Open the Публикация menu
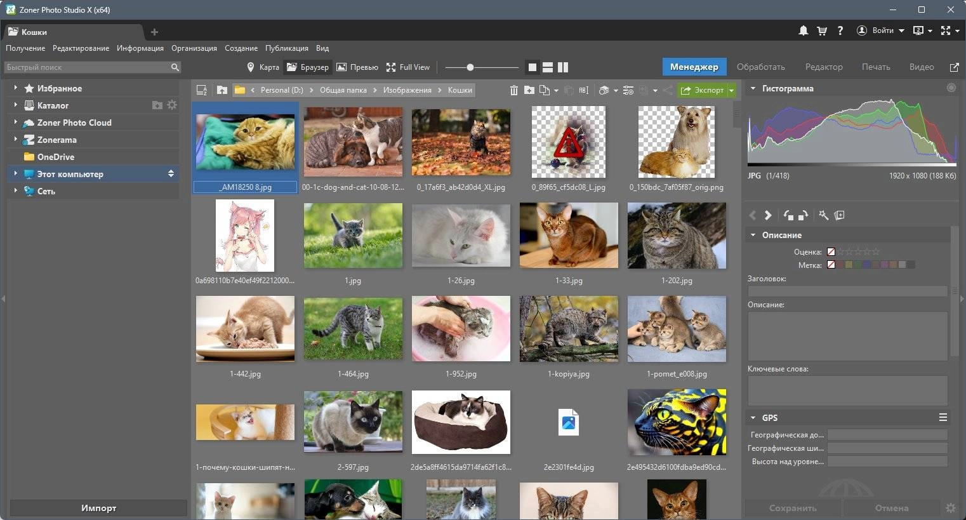 [287, 48]
